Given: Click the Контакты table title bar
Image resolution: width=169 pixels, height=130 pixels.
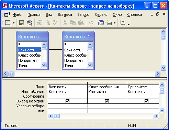Looking at the screenshot, I should (x=32, y=37).
